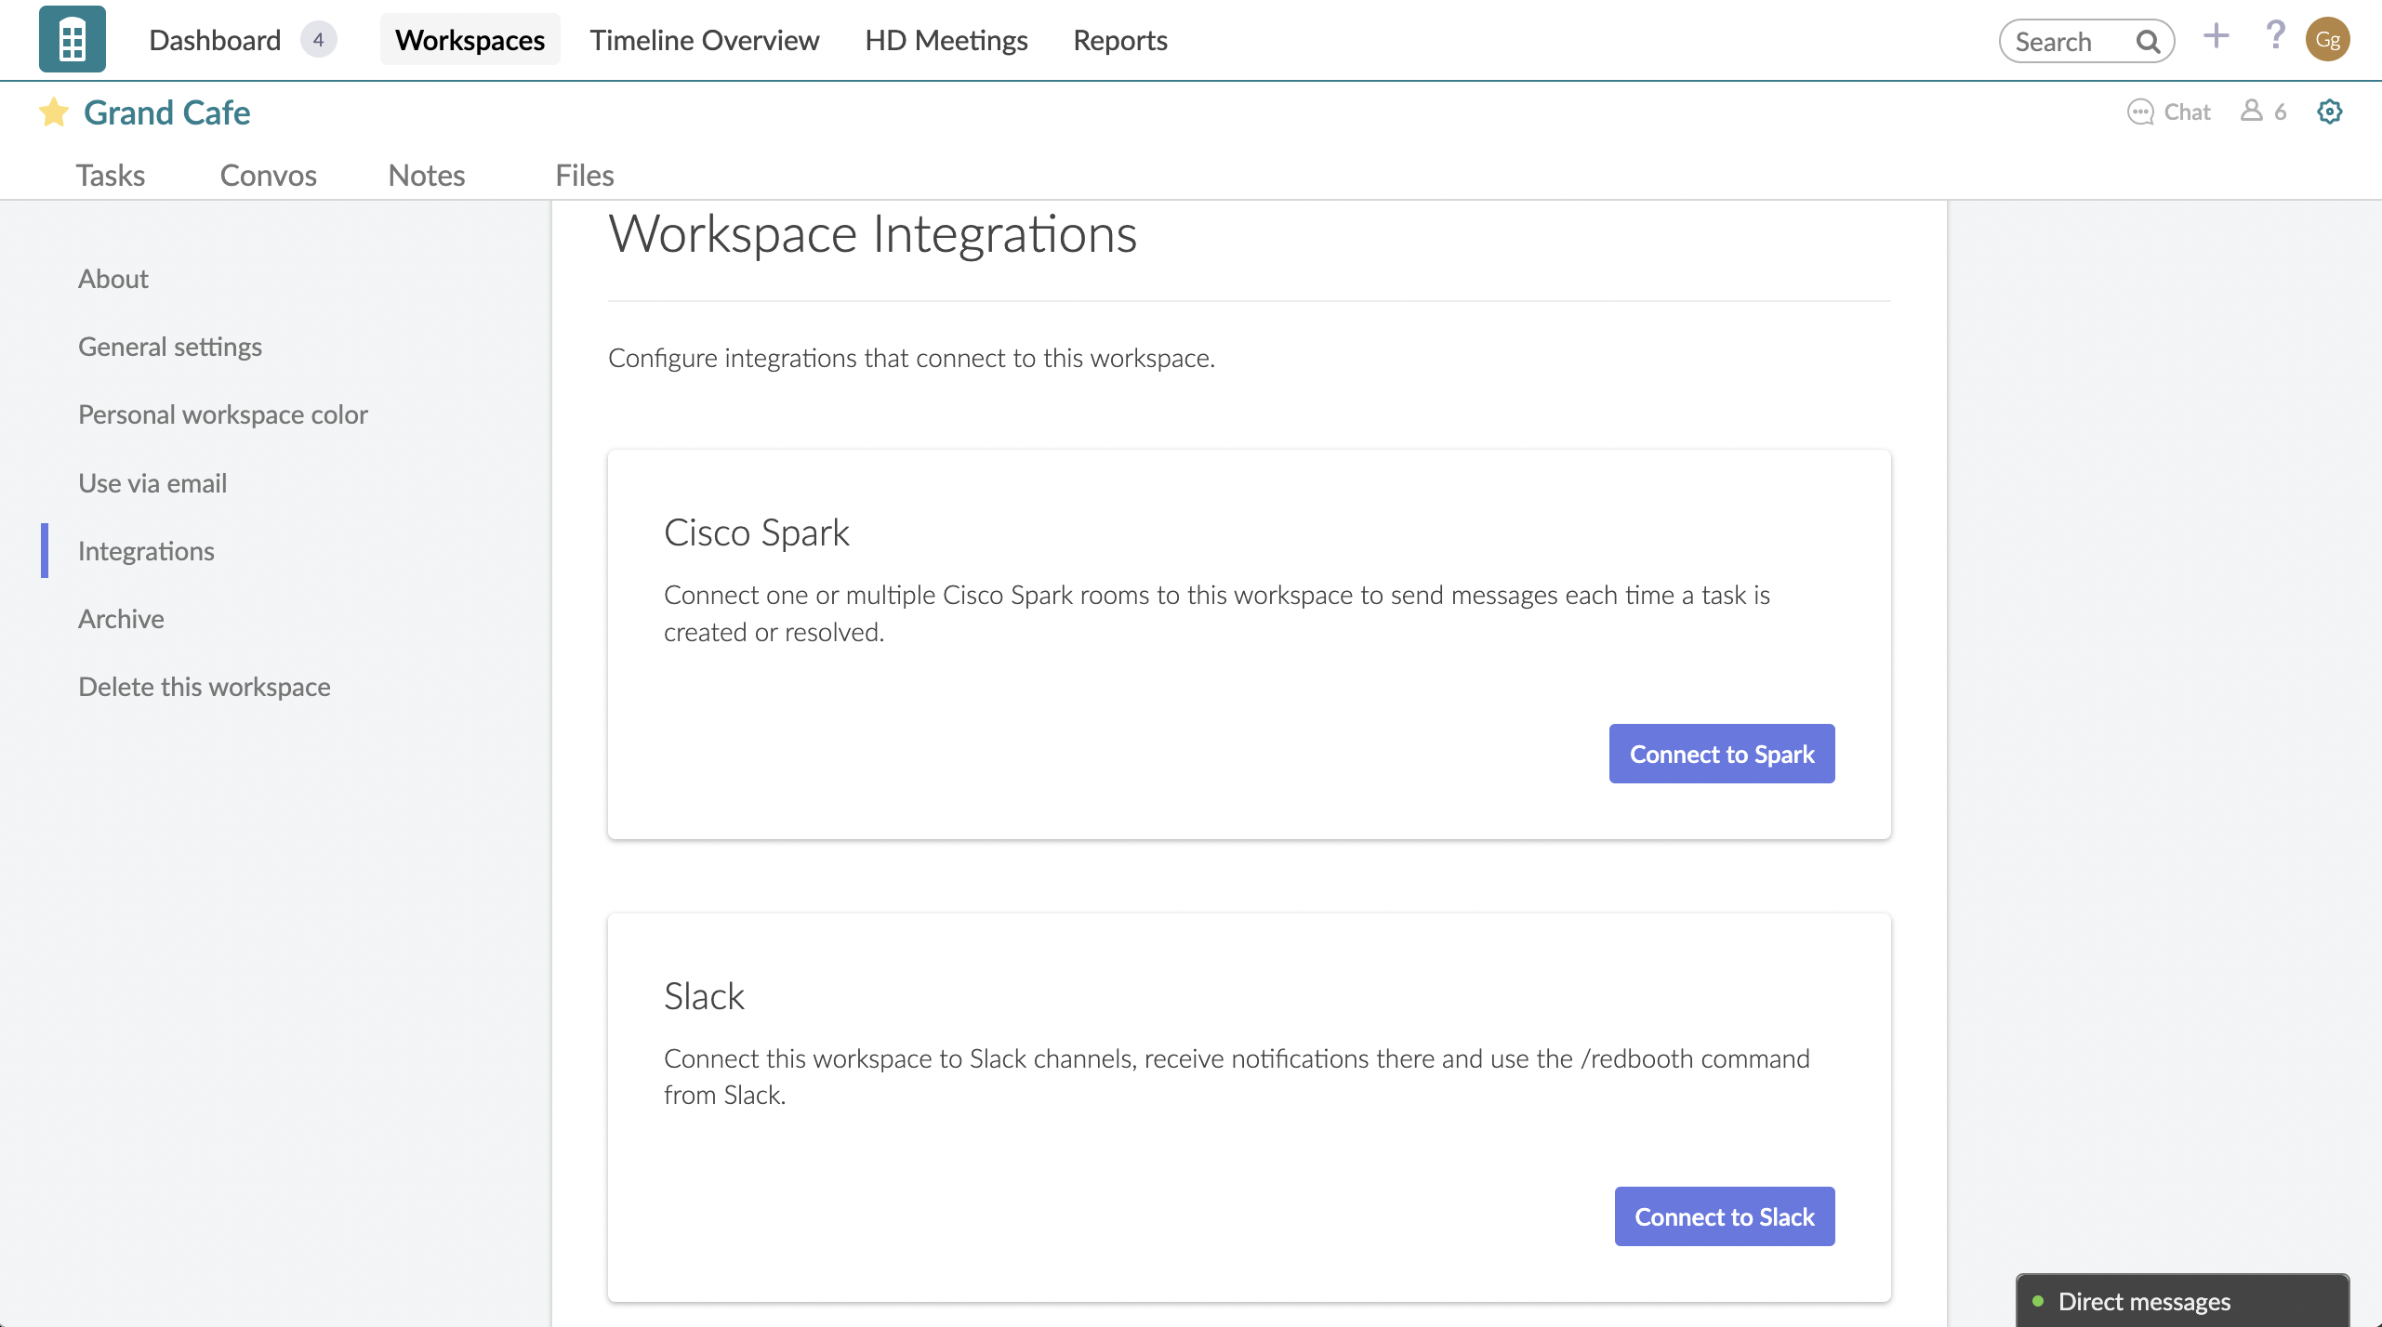Expand the Direct messages panel

click(x=2182, y=1301)
